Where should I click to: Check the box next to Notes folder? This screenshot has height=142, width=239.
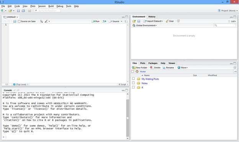[x=133, y=83]
